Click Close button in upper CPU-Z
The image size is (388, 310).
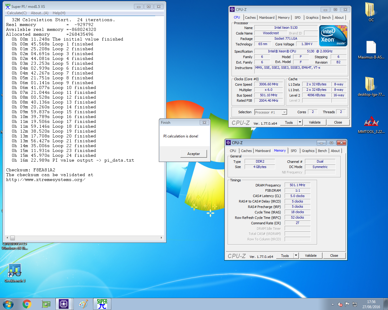338,122
